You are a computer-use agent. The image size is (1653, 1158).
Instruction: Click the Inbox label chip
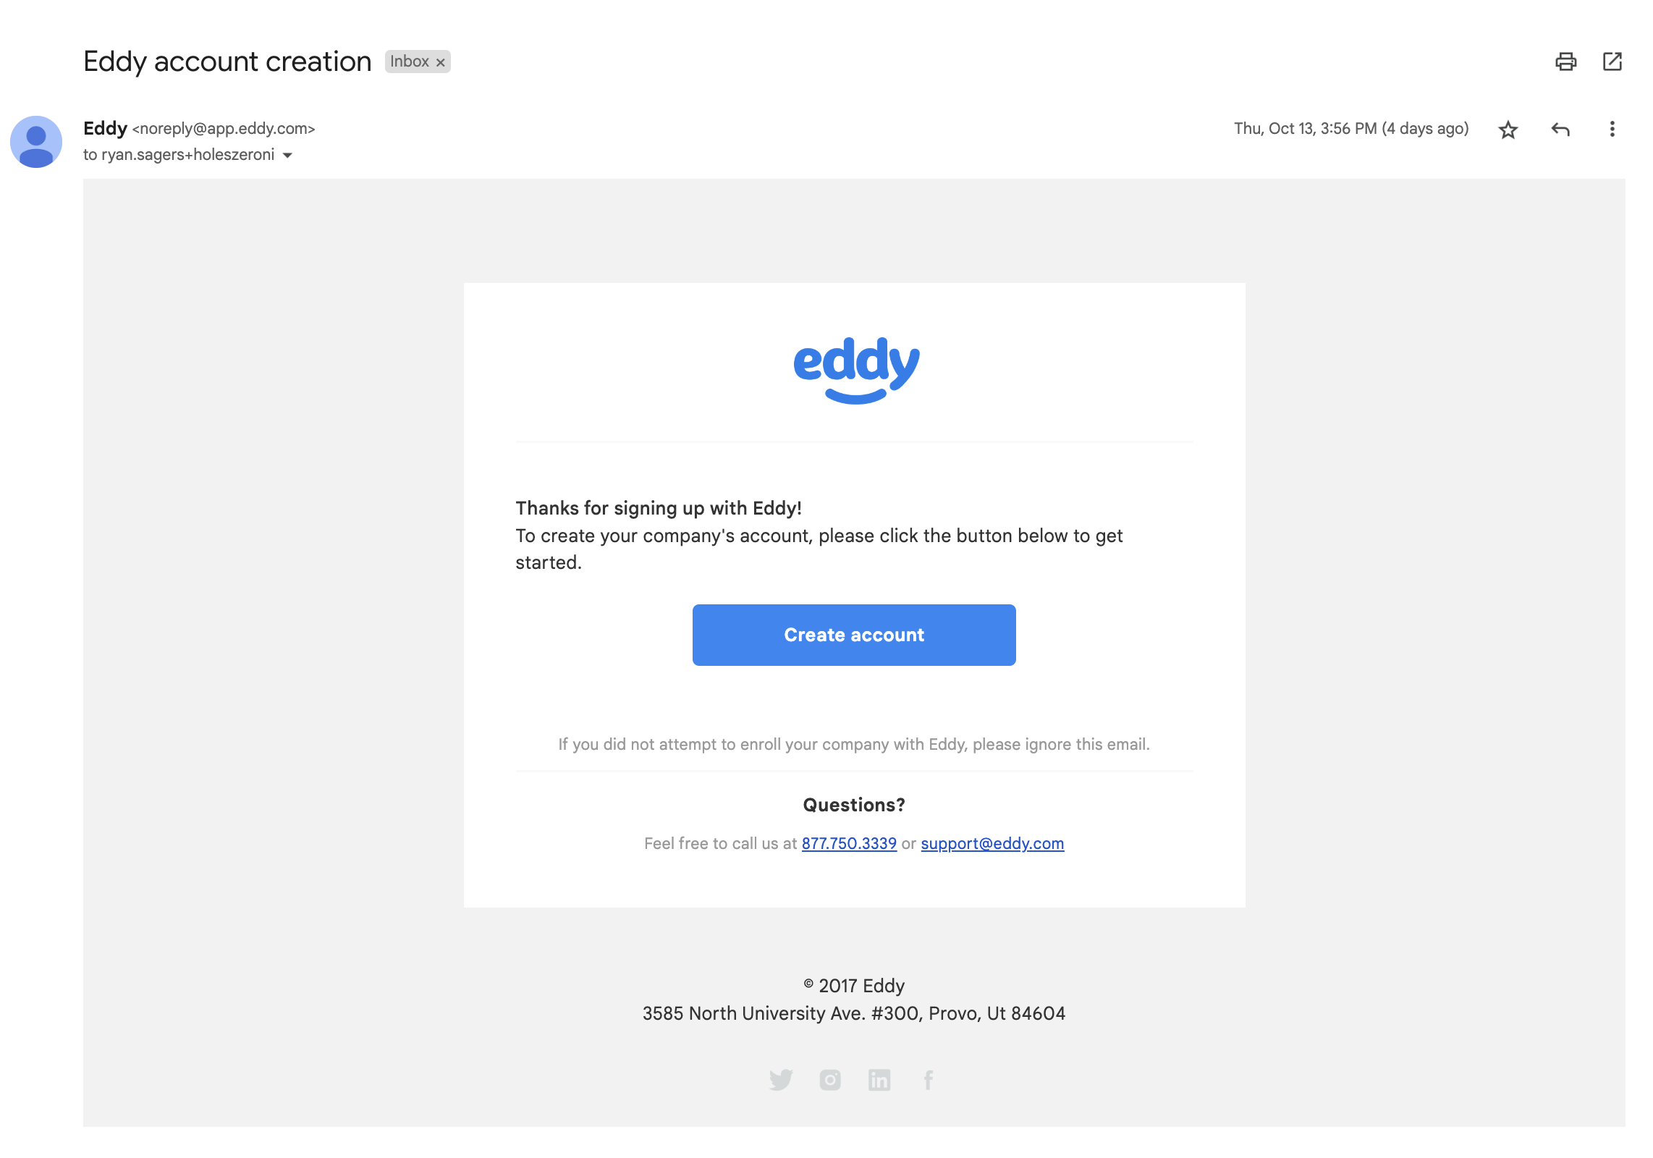[410, 62]
